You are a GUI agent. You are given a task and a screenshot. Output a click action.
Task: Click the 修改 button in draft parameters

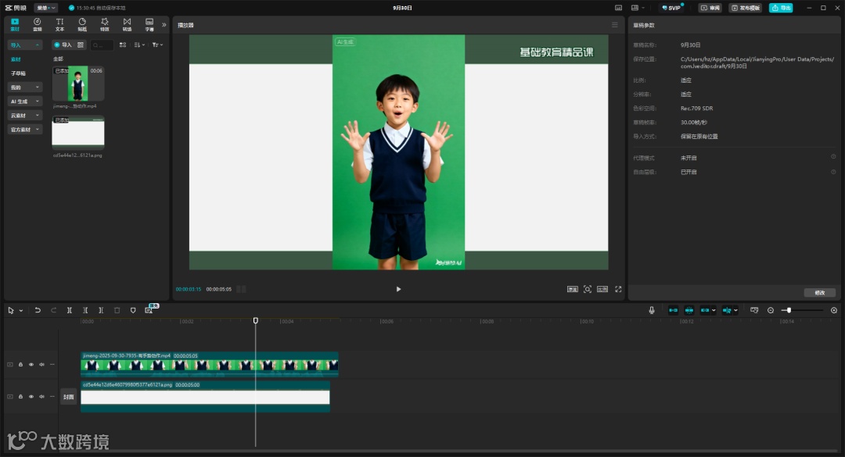point(819,292)
